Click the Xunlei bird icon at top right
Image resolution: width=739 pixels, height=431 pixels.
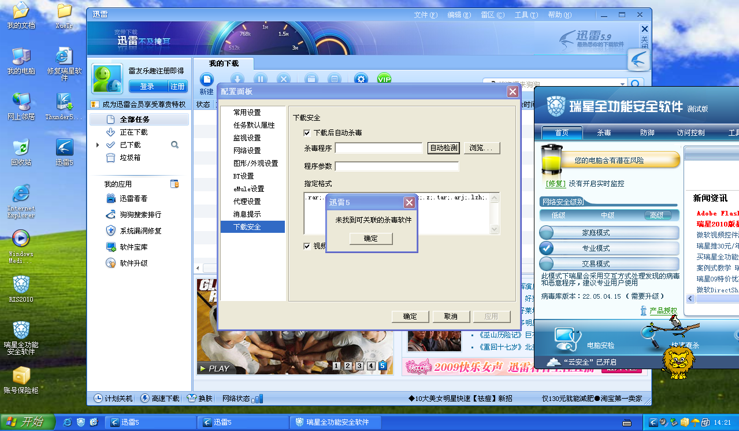point(639,60)
